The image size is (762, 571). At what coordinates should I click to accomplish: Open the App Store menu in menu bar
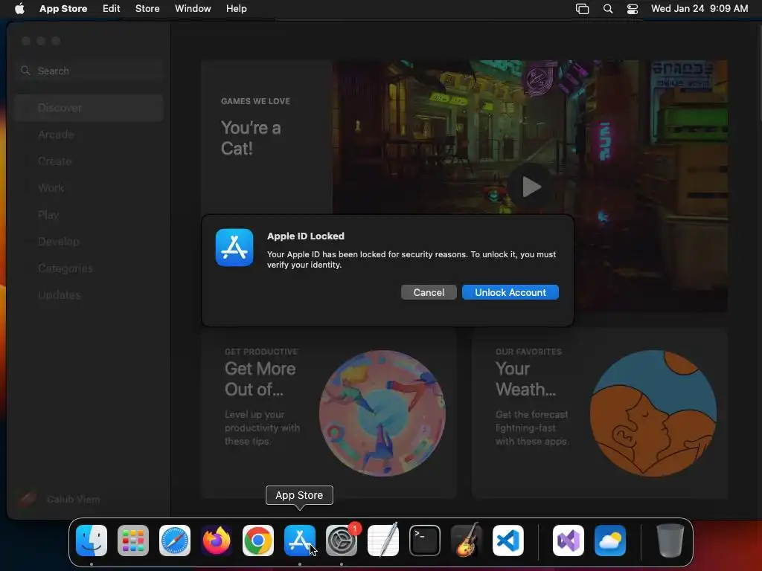coord(63,8)
